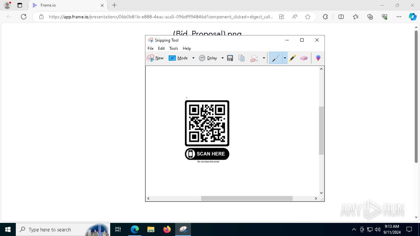Click Snipping Tool scroll left arrow

click(148, 198)
